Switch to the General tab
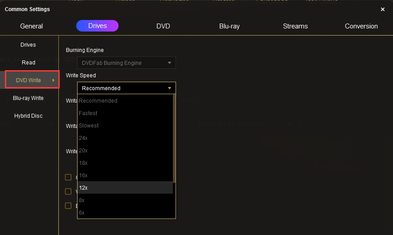Screen dimensions: 393x235 [x=32, y=26]
